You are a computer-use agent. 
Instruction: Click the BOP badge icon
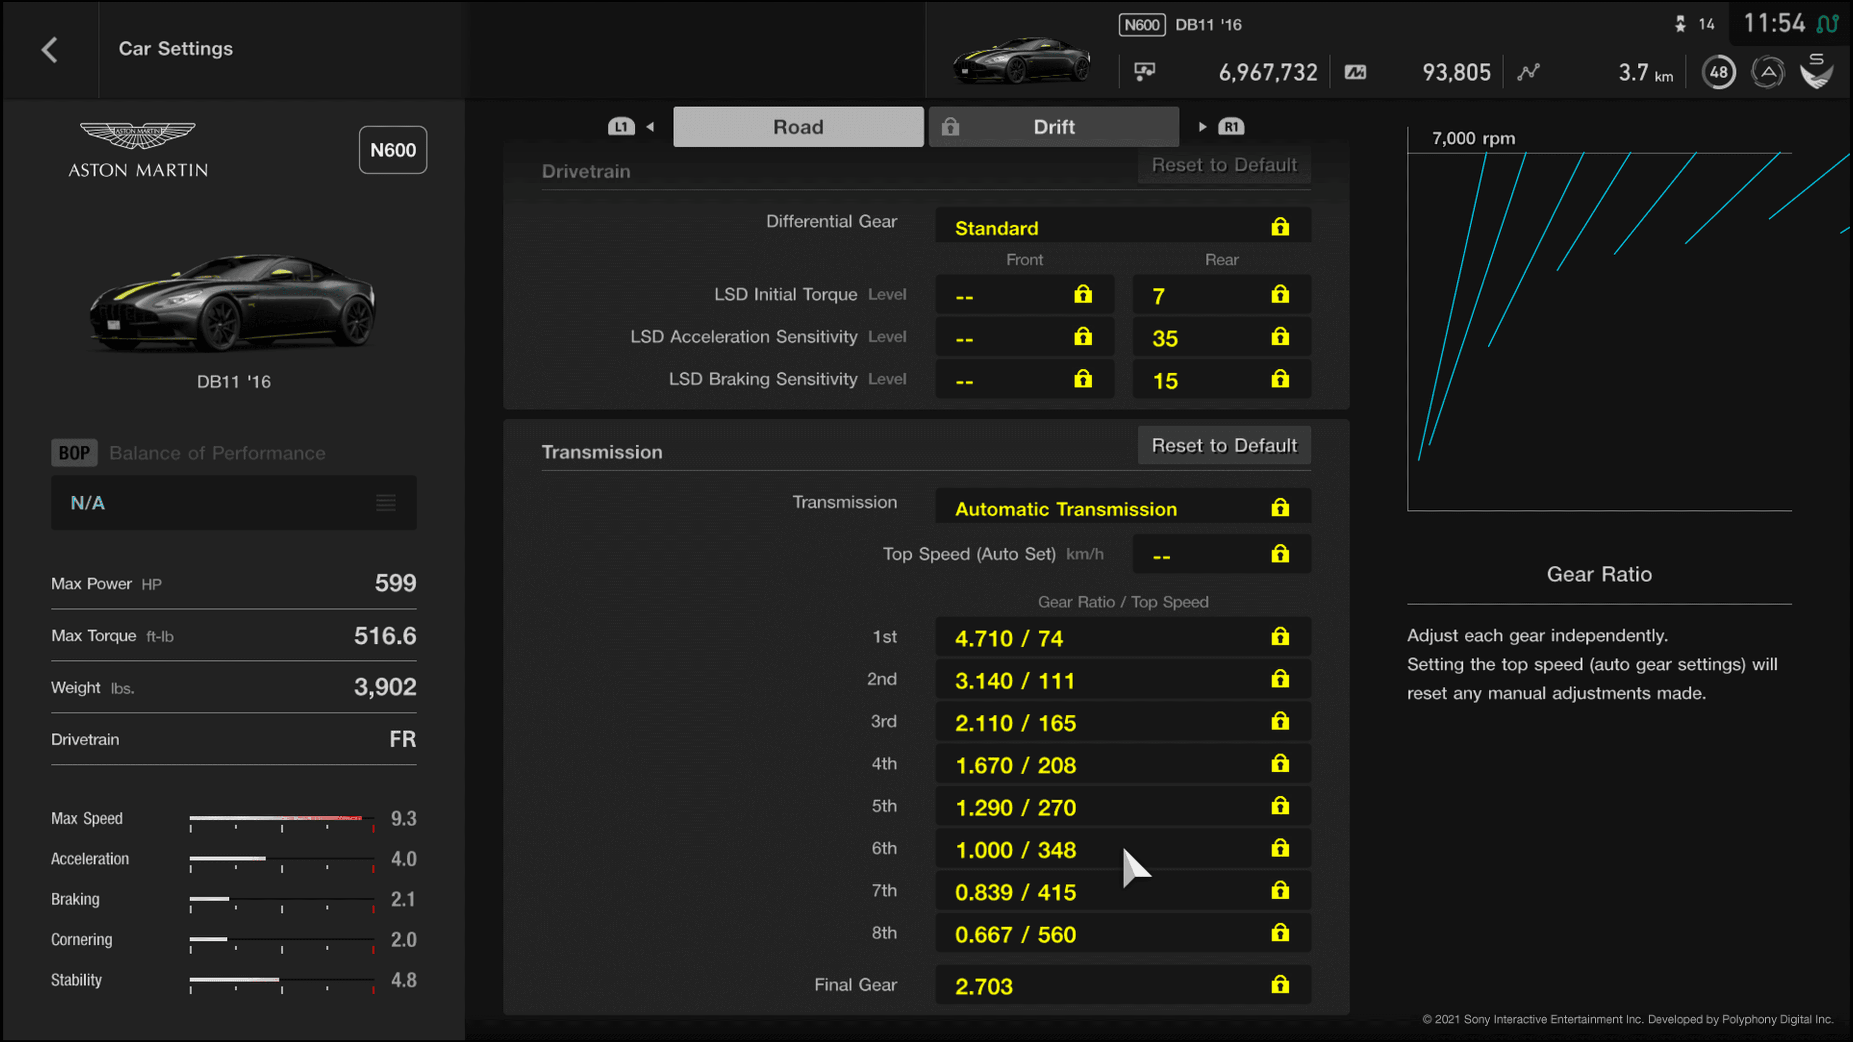click(x=74, y=453)
